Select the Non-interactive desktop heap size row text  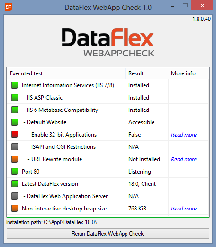tap(64, 209)
